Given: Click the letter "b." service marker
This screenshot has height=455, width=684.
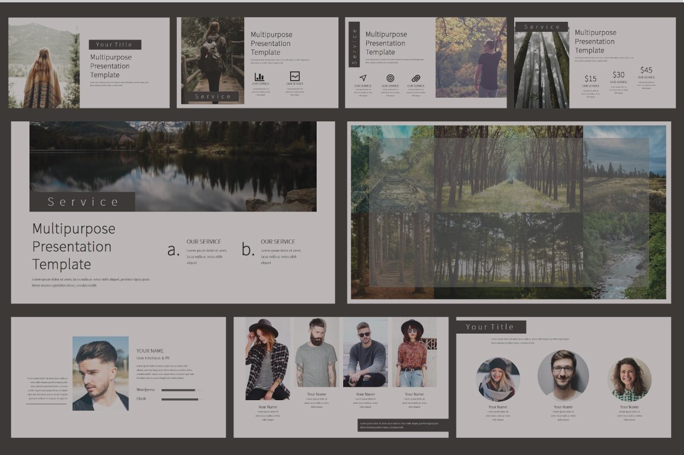Looking at the screenshot, I should click(x=249, y=248).
